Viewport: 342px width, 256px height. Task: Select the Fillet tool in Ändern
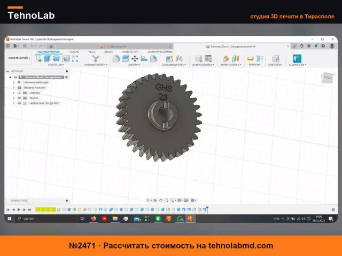pos(116,59)
